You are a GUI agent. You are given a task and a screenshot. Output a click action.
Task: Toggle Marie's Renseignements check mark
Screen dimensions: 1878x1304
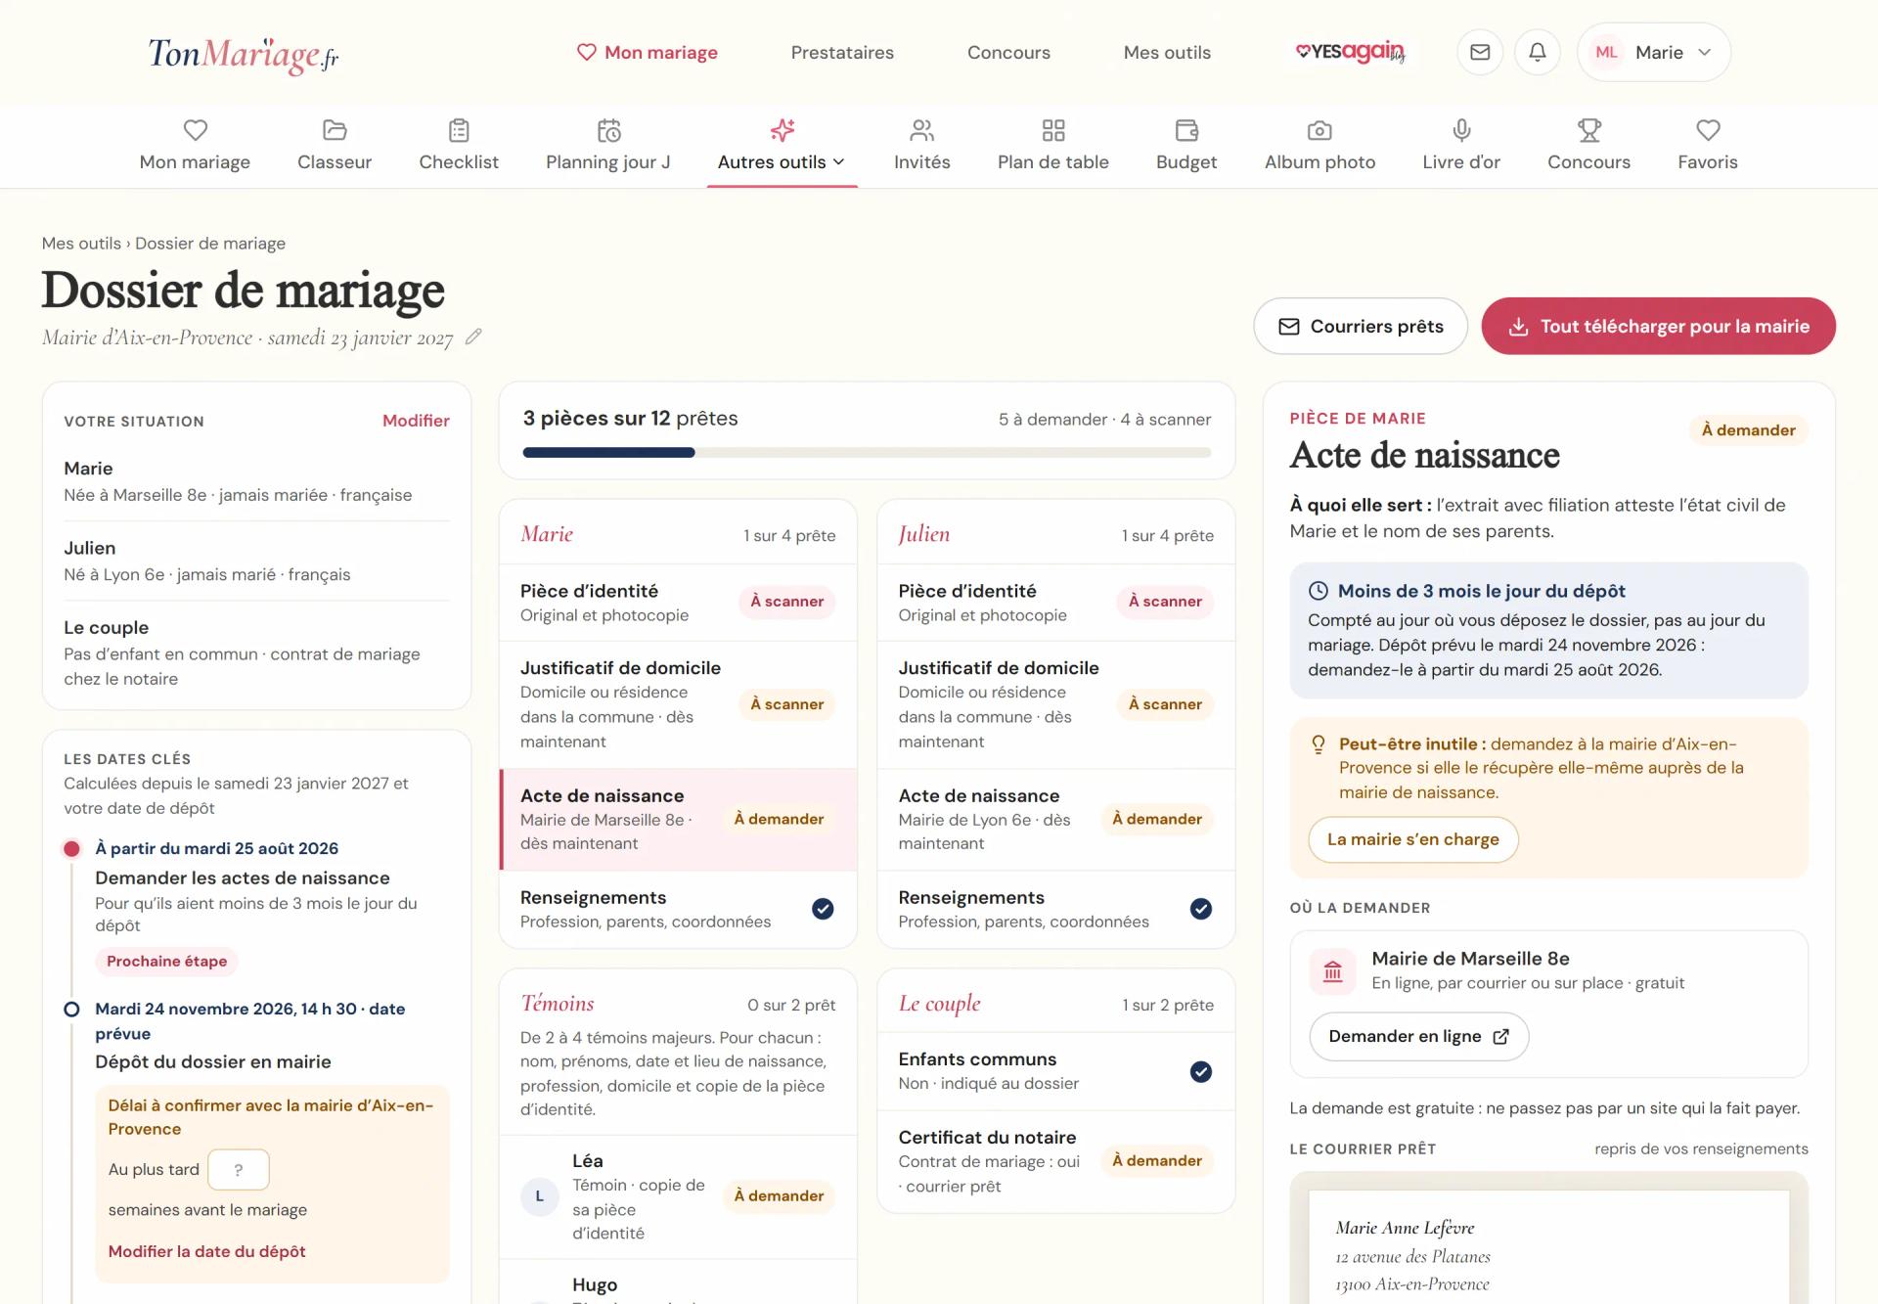(x=824, y=909)
